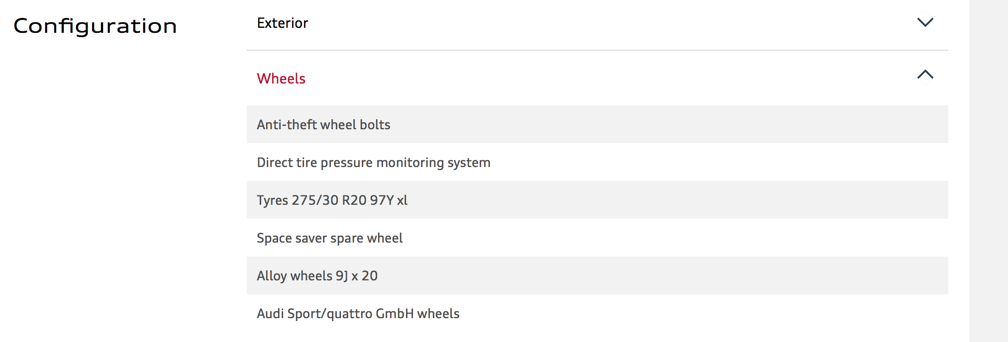Click the gray panel on the right edge

click(x=988, y=171)
